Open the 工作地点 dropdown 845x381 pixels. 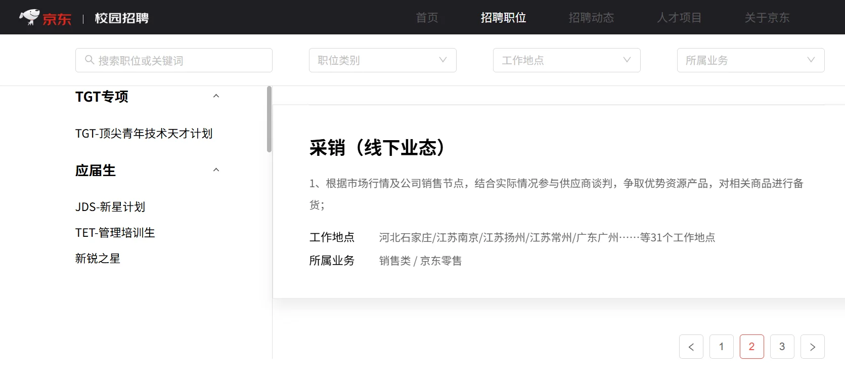566,60
